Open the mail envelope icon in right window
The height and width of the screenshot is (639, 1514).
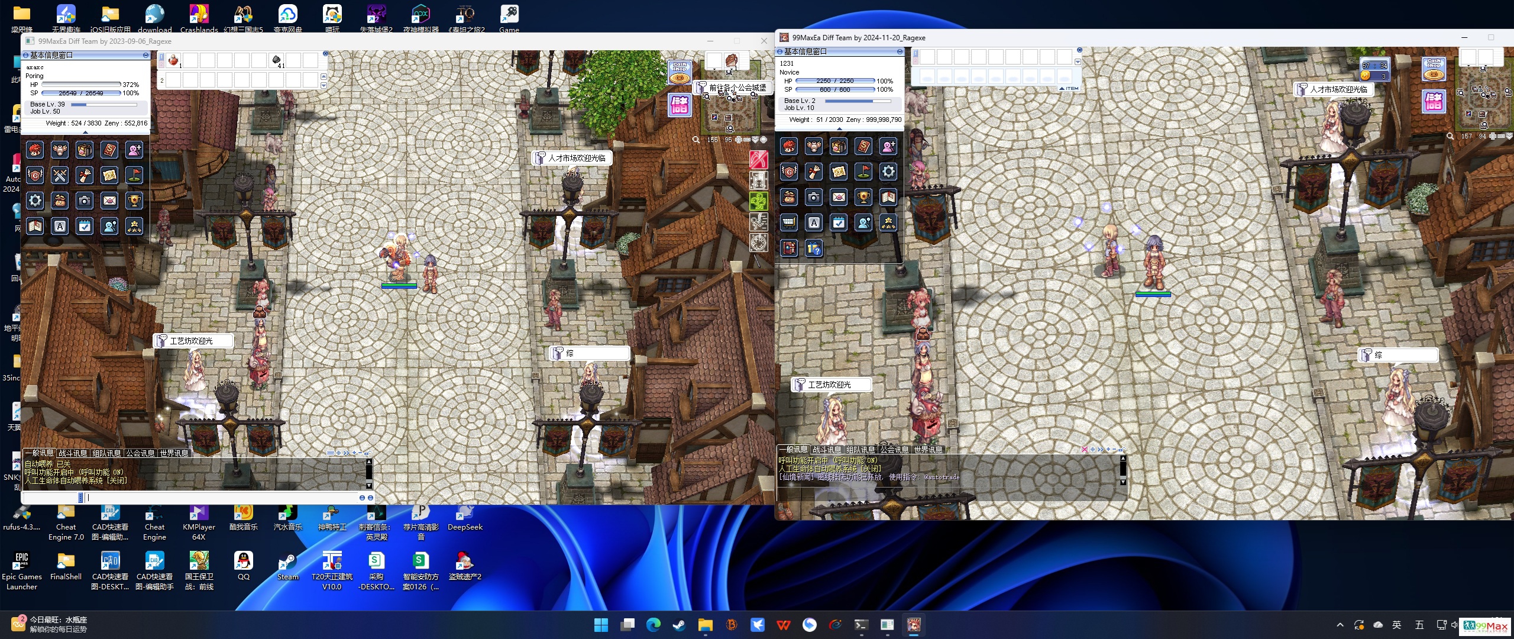(839, 198)
